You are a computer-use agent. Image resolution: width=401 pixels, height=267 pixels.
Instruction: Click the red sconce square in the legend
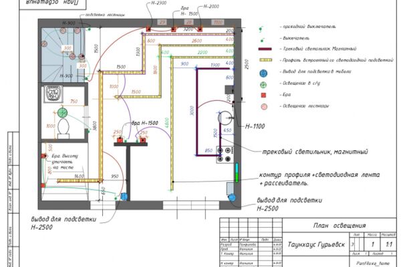coord(263,95)
